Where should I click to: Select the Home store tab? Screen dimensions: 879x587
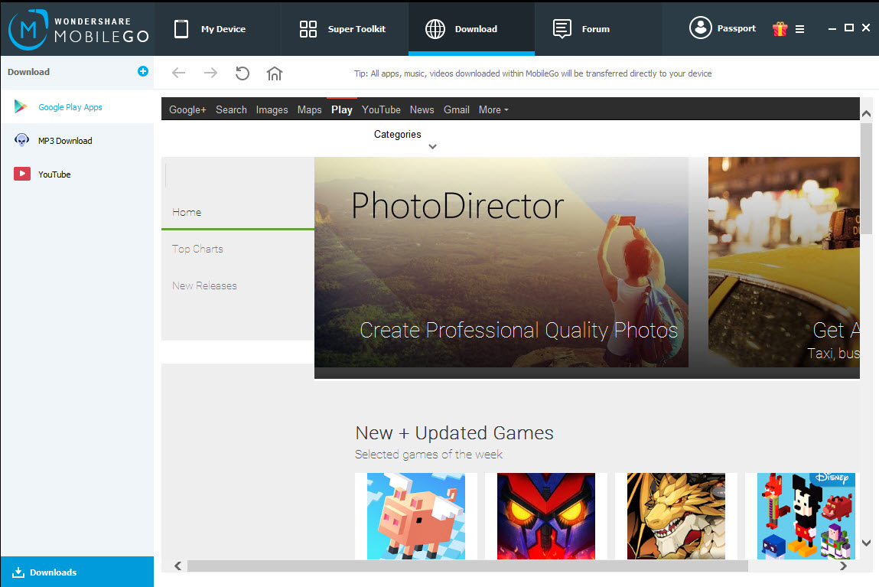(238, 213)
